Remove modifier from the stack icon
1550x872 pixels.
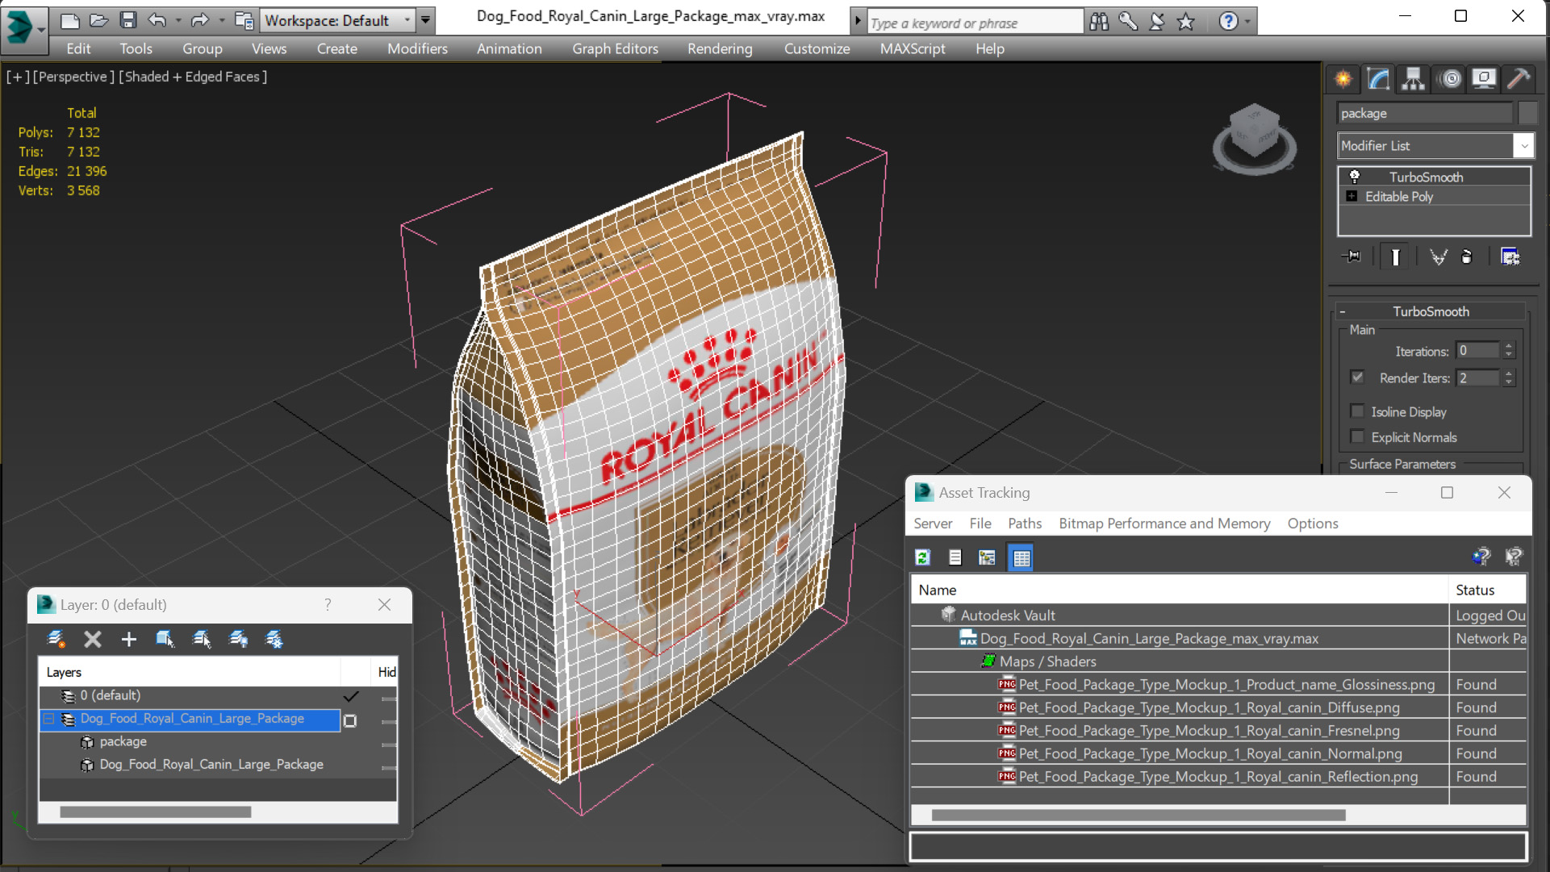point(1467,257)
